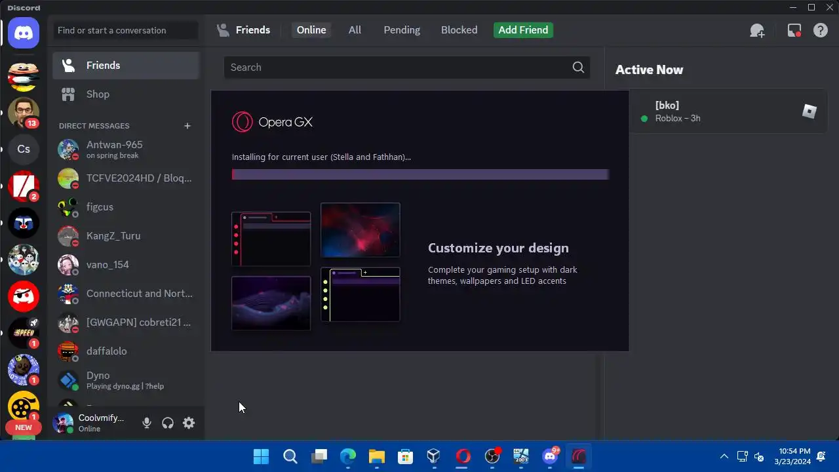Open DM with vano_154

(x=126, y=265)
